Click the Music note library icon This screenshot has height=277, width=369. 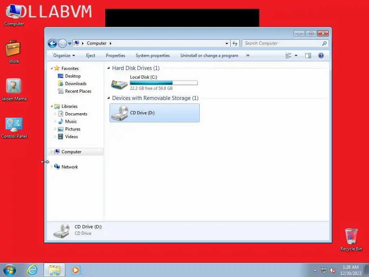coord(61,121)
